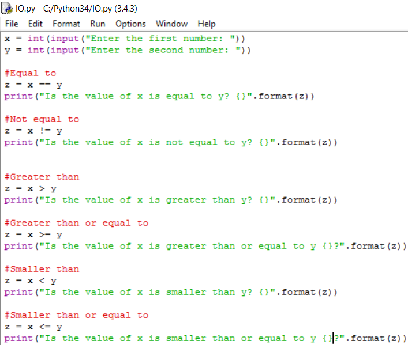Click the comment '#Greater than'
This screenshot has width=408, height=345.
point(42,177)
